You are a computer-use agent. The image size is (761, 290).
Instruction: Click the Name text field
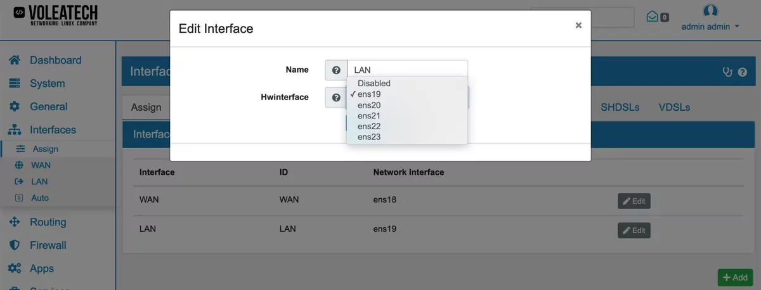click(407, 70)
